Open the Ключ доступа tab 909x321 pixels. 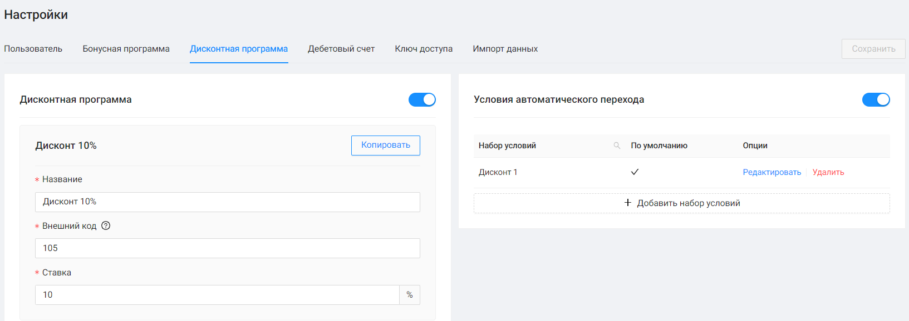click(x=424, y=49)
